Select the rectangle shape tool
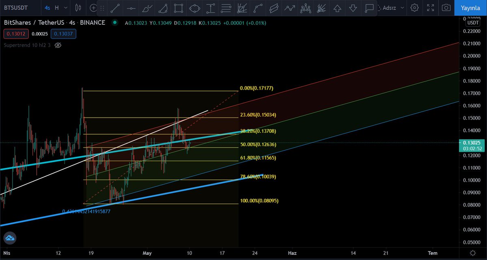This screenshot has height=260, width=487. click(179, 8)
